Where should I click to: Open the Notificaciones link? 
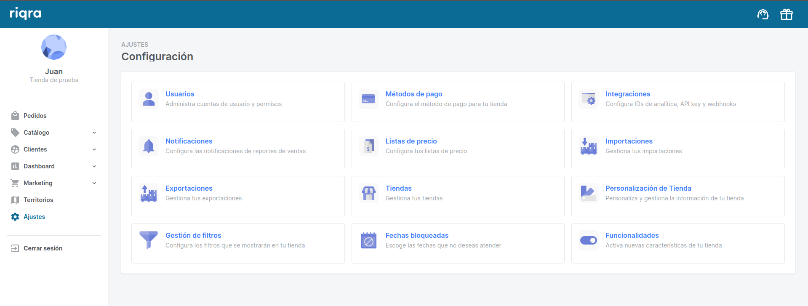189,141
